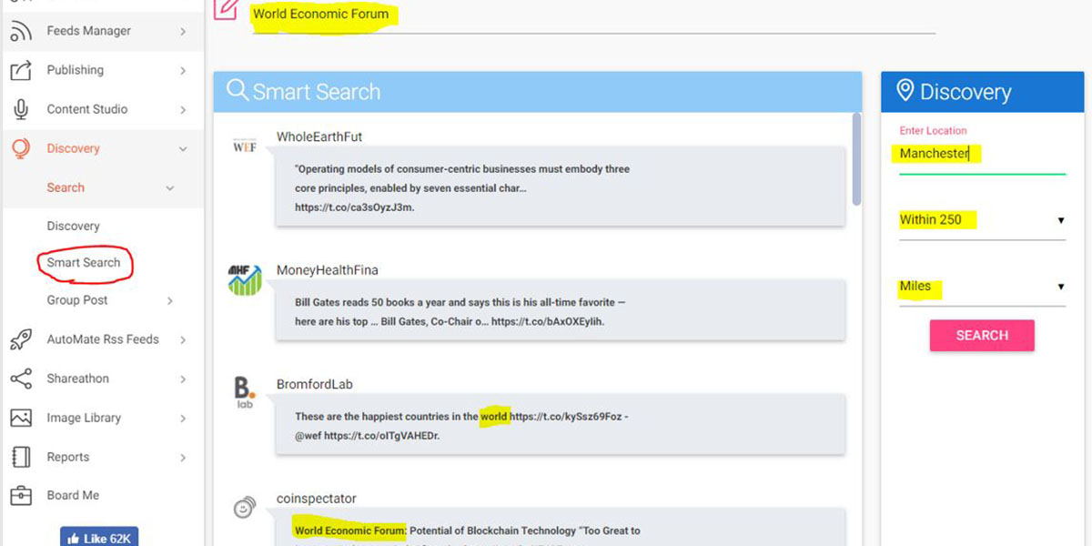Click the Content Studio microphone icon
This screenshot has height=546, width=1092.
[x=20, y=109]
